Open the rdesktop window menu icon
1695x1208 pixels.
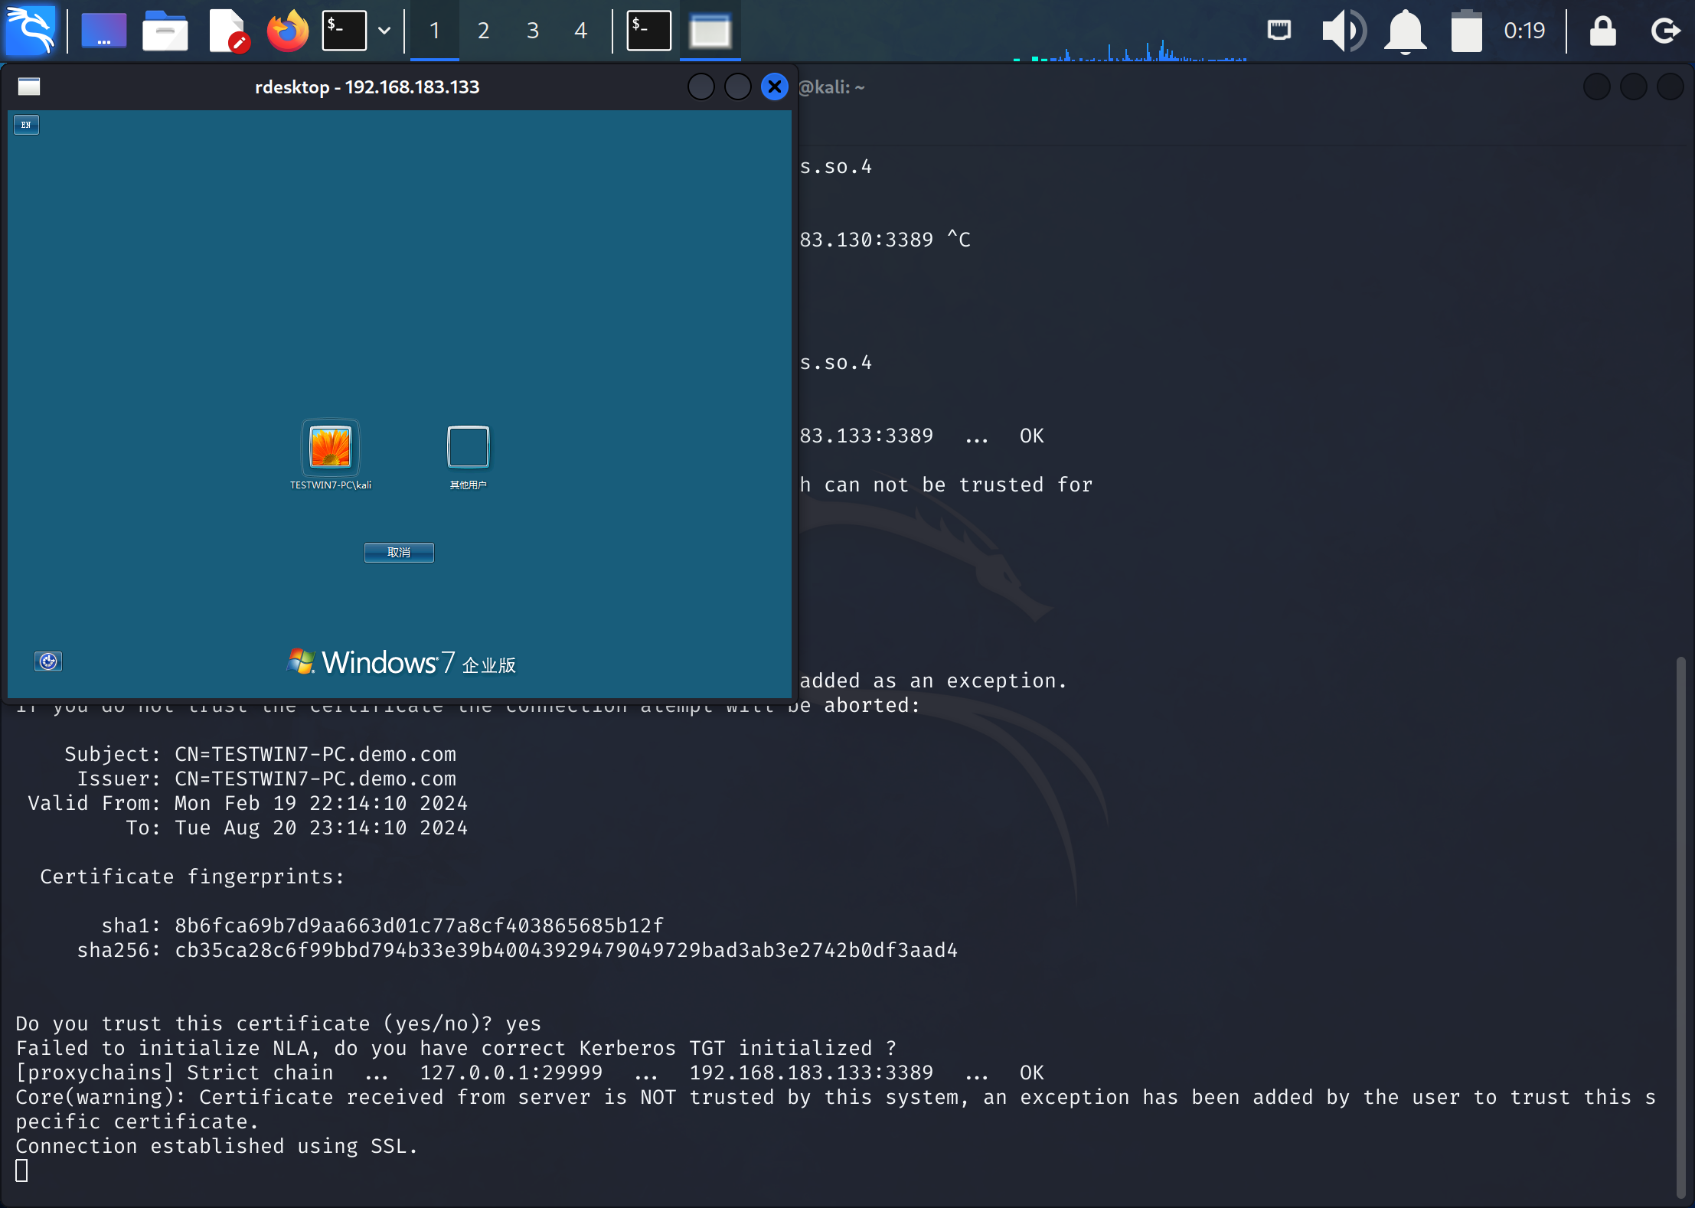point(29,87)
